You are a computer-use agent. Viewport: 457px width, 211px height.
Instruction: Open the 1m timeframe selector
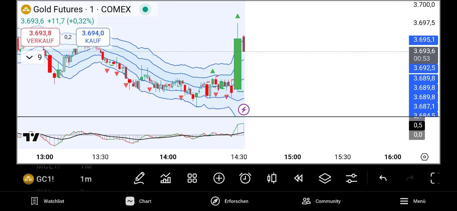point(86,179)
